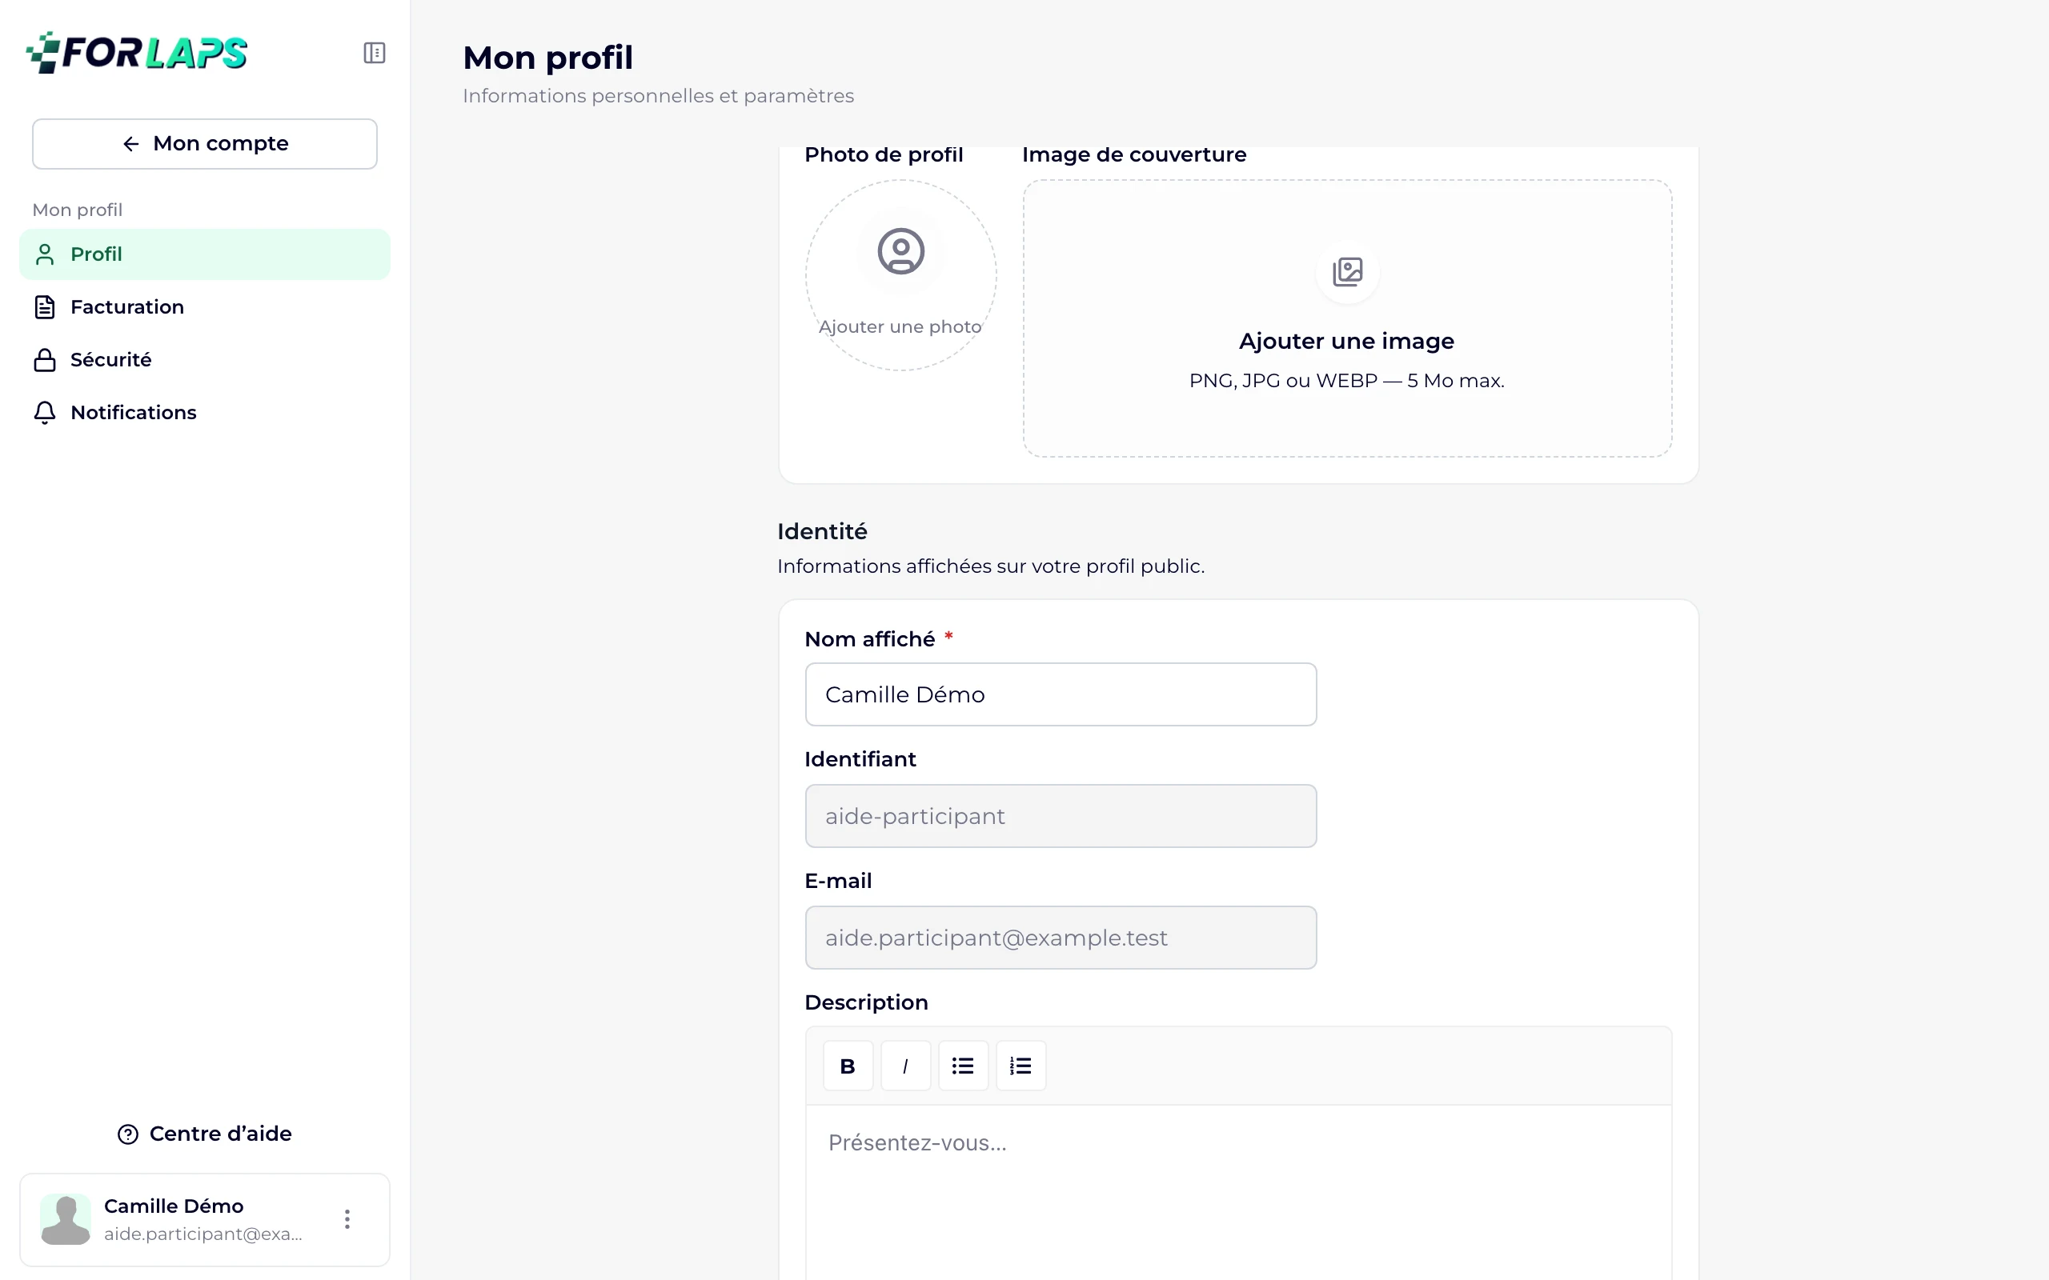
Task: Collapse the sidebar panel icon
Action: pos(375,53)
